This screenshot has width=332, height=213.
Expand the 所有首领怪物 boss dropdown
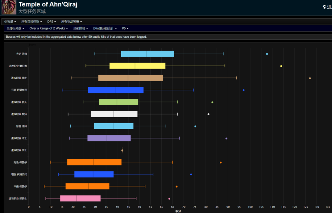pos(32,22)
